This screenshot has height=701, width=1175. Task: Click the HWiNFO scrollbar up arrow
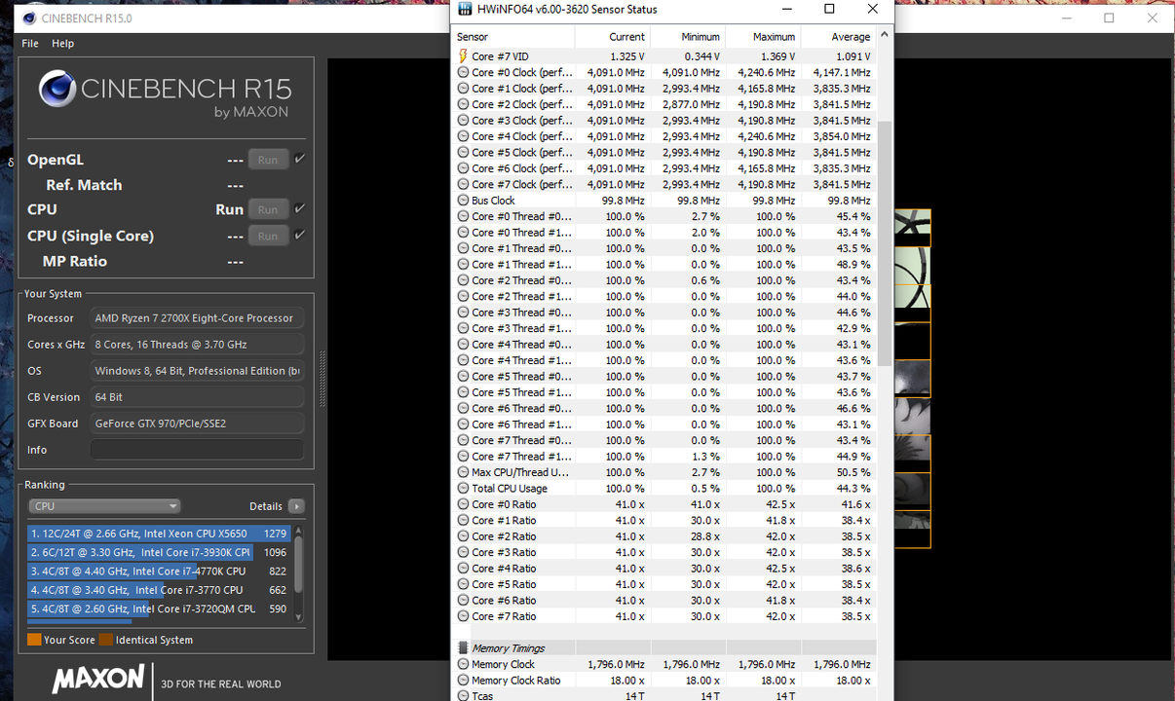coord(885,35)
